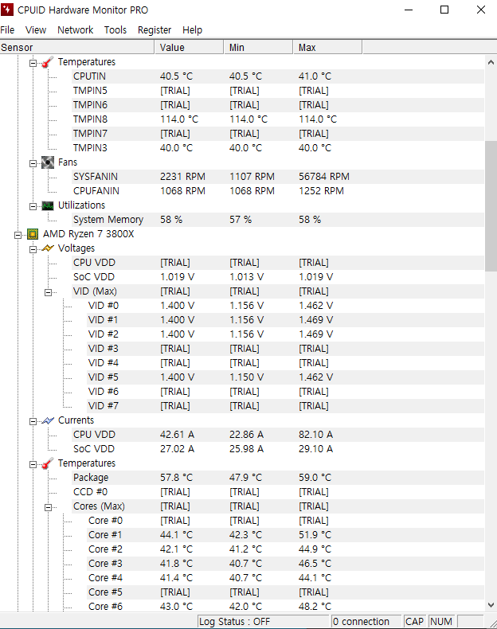Open the Network menu
This screenshot has height=629, width=497.
pos(75,29)
